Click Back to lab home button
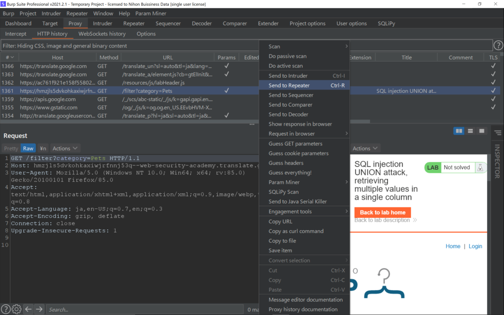The height and width of the screenshot is (315, 504). (x=383, y=212)
